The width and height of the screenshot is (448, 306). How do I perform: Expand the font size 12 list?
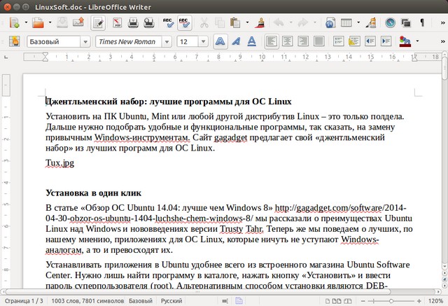[203, 42]
